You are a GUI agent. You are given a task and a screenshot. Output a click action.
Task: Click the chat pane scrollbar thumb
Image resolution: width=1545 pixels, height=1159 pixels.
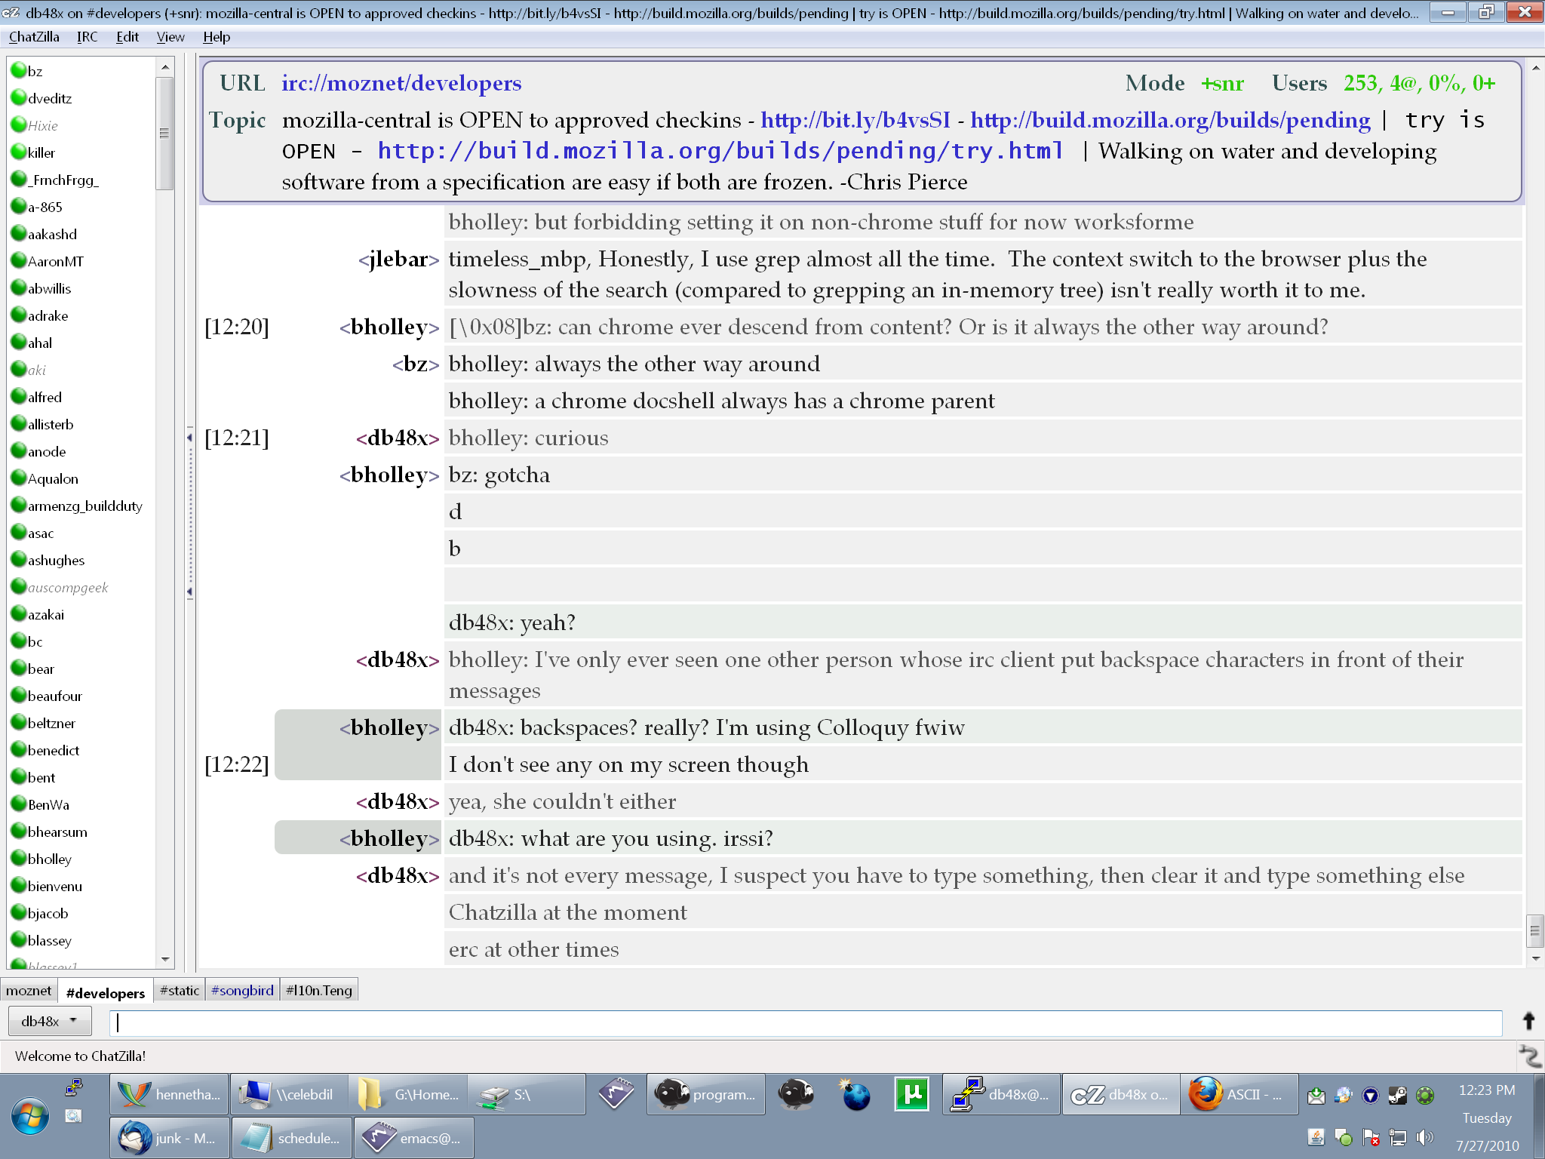coord(1535,930)
